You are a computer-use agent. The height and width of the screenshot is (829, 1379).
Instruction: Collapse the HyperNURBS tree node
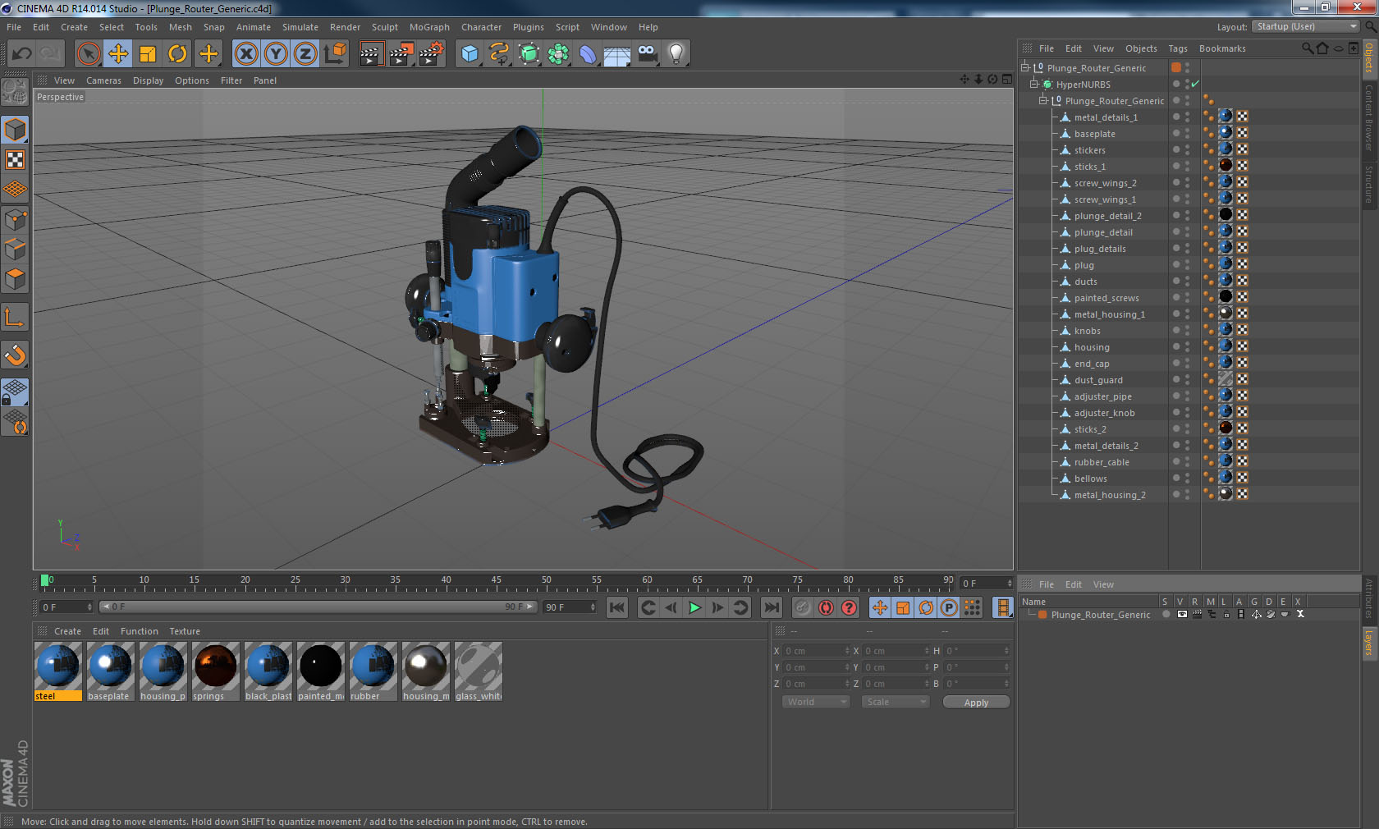1034,84
